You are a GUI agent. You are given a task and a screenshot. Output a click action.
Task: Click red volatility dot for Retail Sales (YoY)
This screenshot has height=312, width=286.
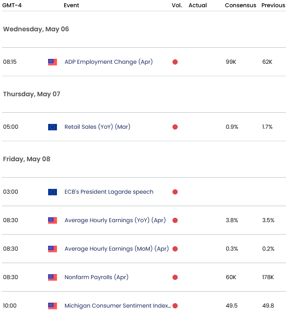(x=175, y=127)
